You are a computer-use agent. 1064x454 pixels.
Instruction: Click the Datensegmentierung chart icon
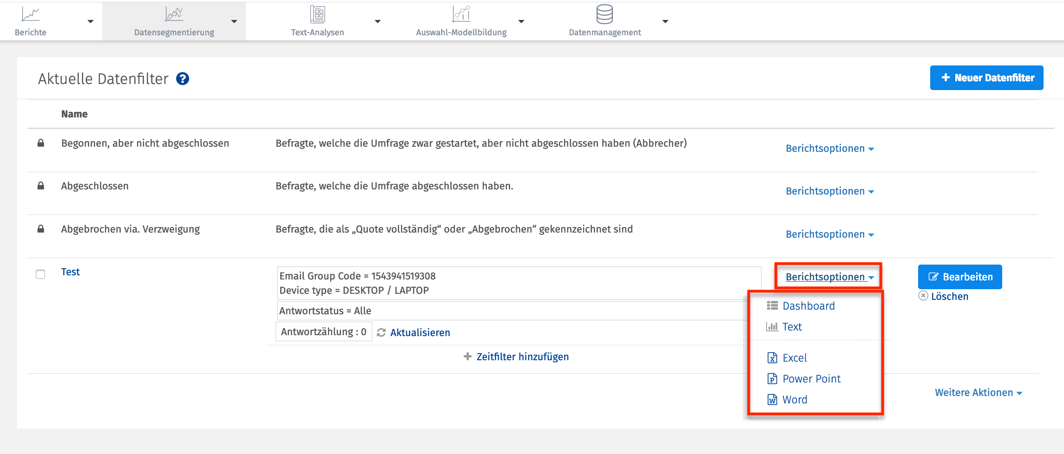174,14
